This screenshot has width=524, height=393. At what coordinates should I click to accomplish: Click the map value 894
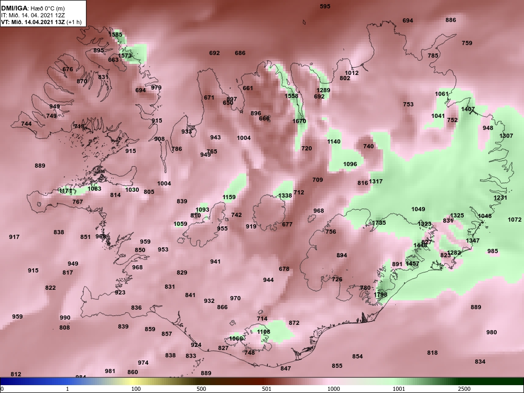pos(342,255)
